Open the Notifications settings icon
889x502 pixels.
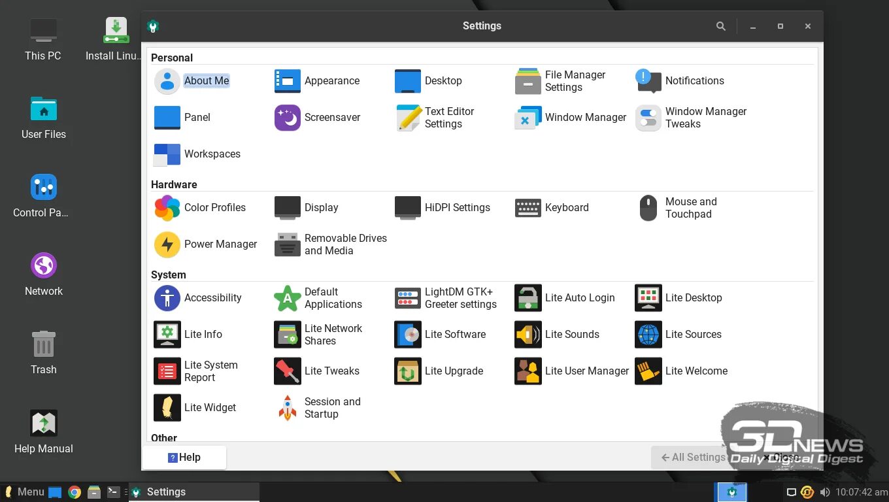[648, 81]
